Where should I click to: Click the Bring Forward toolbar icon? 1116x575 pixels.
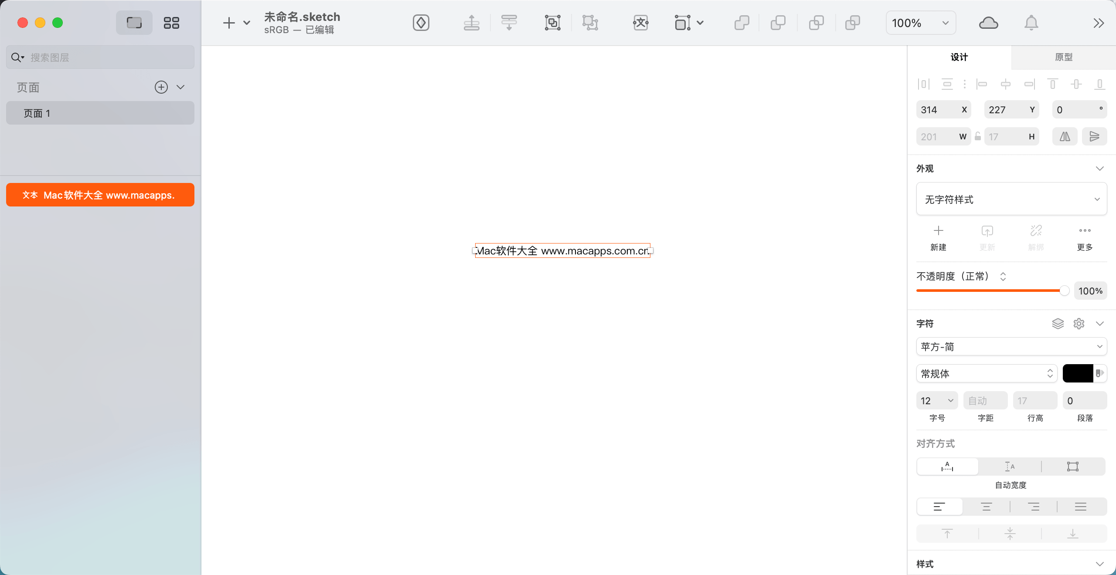pos(471,23)
